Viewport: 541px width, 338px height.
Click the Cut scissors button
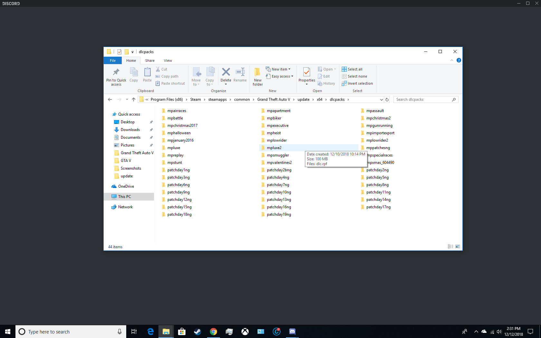click(x=161, y=69)
